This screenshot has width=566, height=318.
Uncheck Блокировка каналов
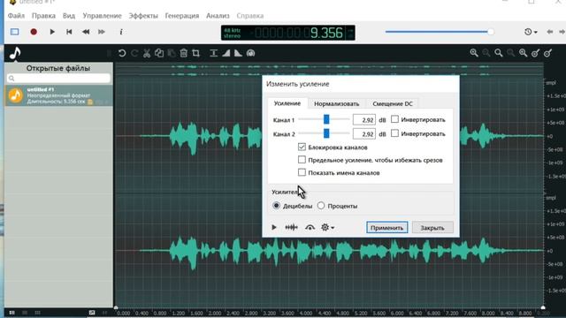click(x=302, y=147)
